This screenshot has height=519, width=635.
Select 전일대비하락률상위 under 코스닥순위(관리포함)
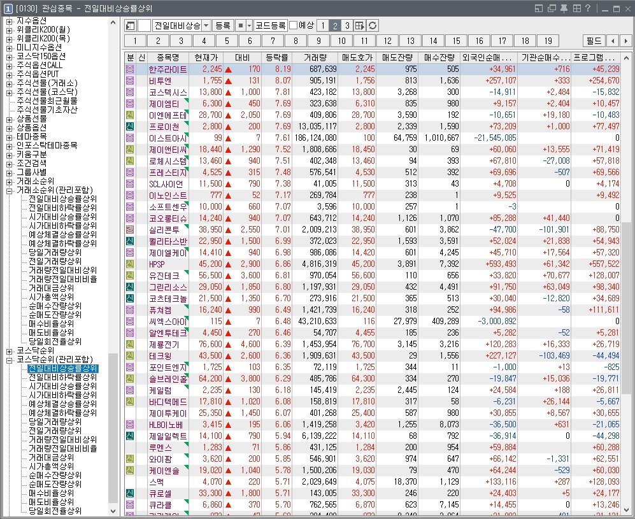[63, 377]
